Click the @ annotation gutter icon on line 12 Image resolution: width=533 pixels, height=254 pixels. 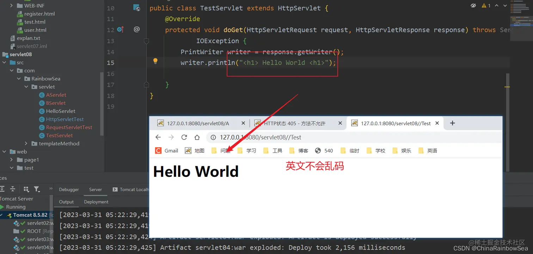click(137, 30)
